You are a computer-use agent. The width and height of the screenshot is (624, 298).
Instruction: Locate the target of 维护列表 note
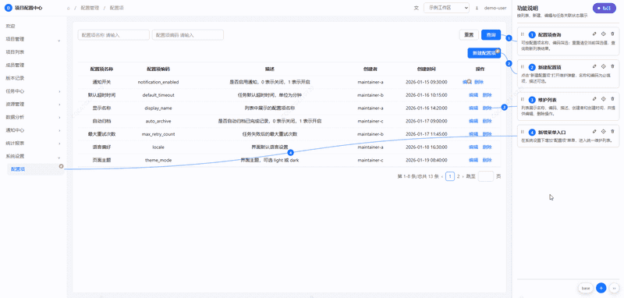[603, 99]
